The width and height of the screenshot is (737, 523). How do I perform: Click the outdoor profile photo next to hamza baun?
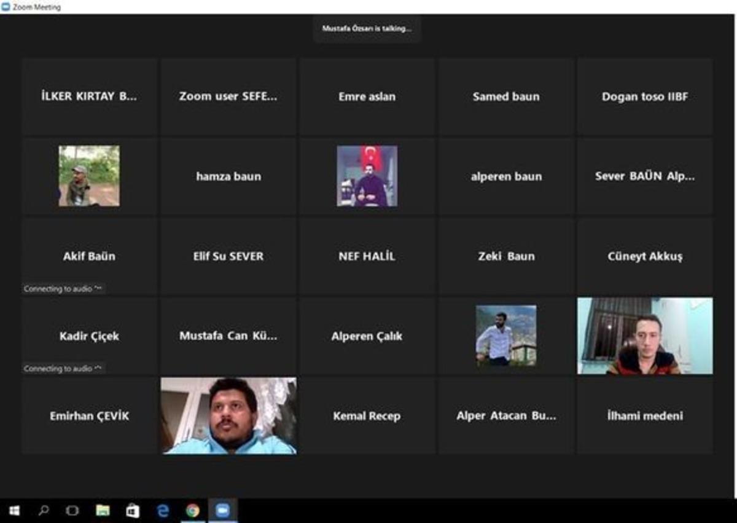tap(89, 176)
